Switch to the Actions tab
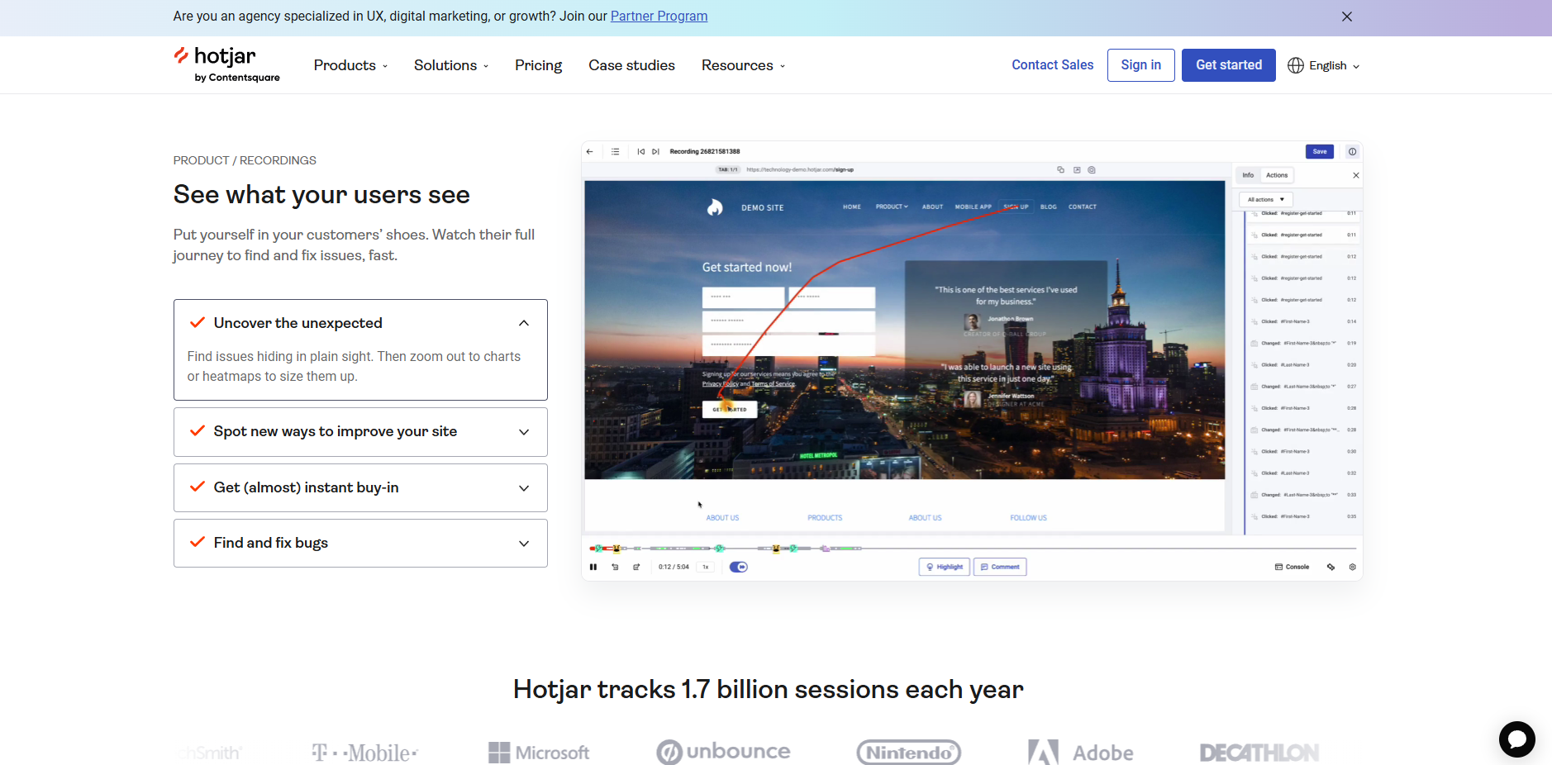1552x765 pixels. tap(1277, 175)
